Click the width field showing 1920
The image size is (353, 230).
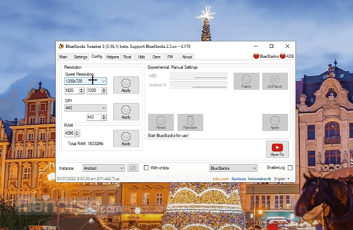tap(72, 90)
